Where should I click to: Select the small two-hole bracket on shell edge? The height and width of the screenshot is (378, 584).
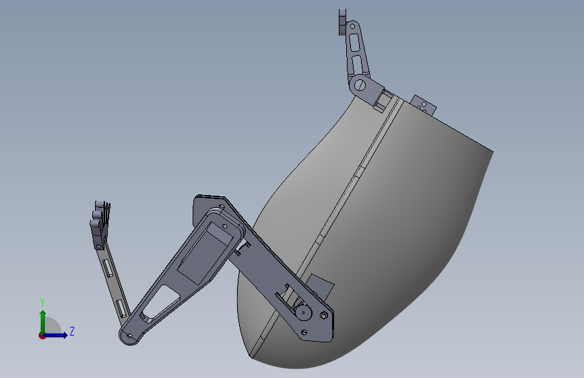pos(424,105)
